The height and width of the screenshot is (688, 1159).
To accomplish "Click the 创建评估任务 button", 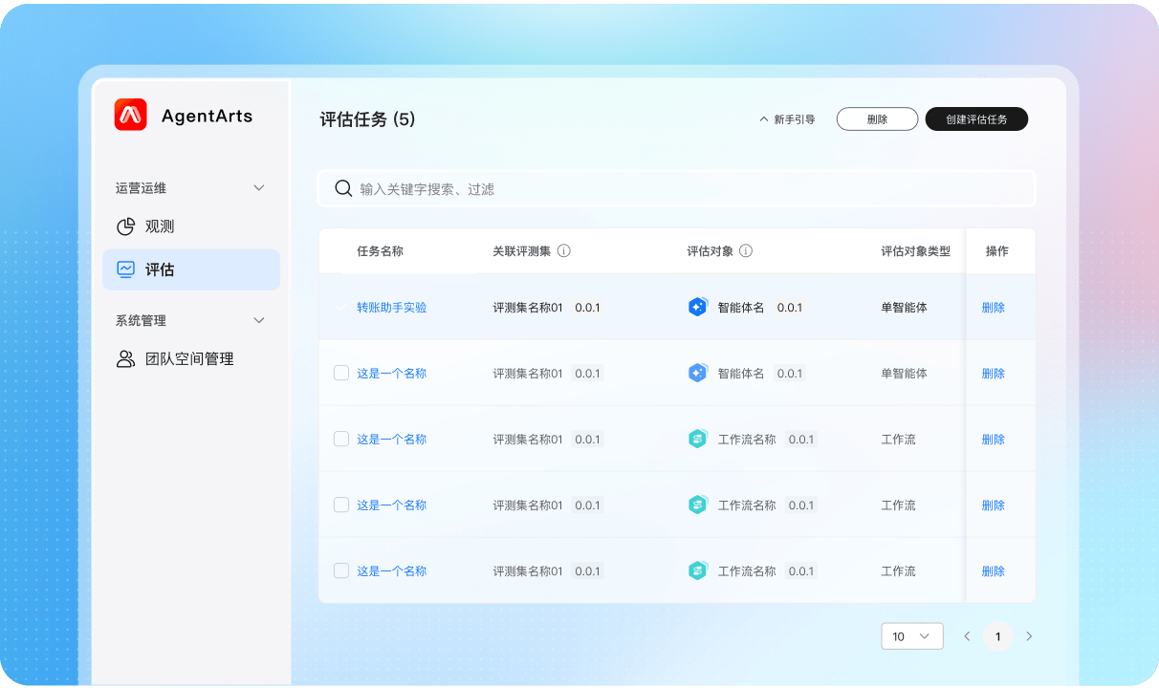I will click(x=976, y=119).
